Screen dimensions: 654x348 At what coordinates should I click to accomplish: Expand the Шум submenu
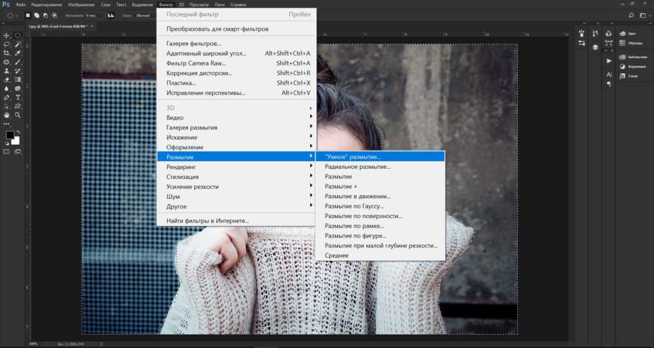point(236,196)
